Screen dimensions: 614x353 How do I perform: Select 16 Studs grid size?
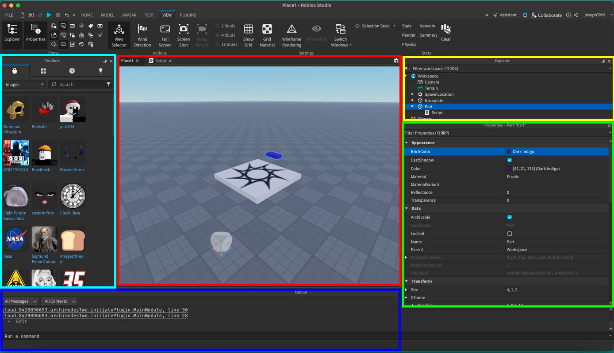tap(226, 45)
